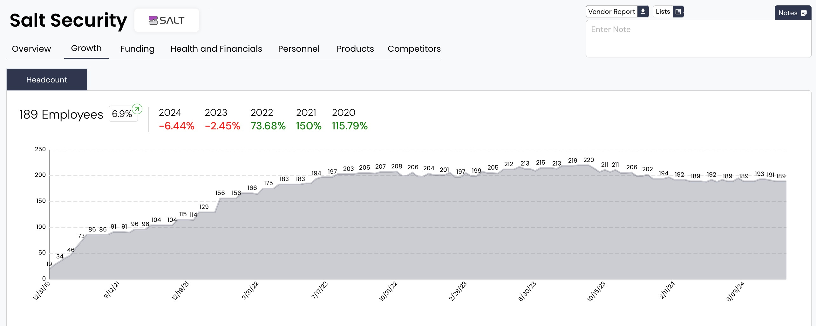Click the 2021 growth value 150%
816x326 pixels.
click(309, 126)
